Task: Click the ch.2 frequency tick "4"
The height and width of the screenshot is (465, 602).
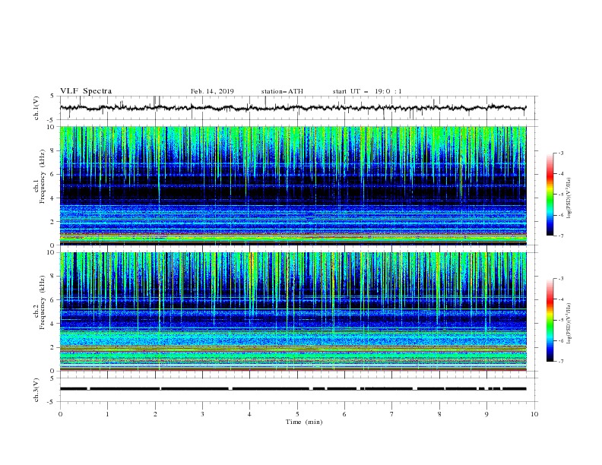Action: point(53,324)
